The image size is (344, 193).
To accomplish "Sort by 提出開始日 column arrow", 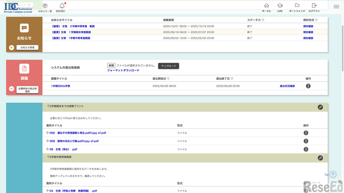I will tap(168, 79).
